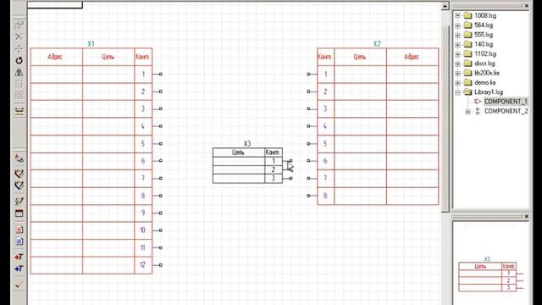Expand the demo.lia library node

[457, 83]
